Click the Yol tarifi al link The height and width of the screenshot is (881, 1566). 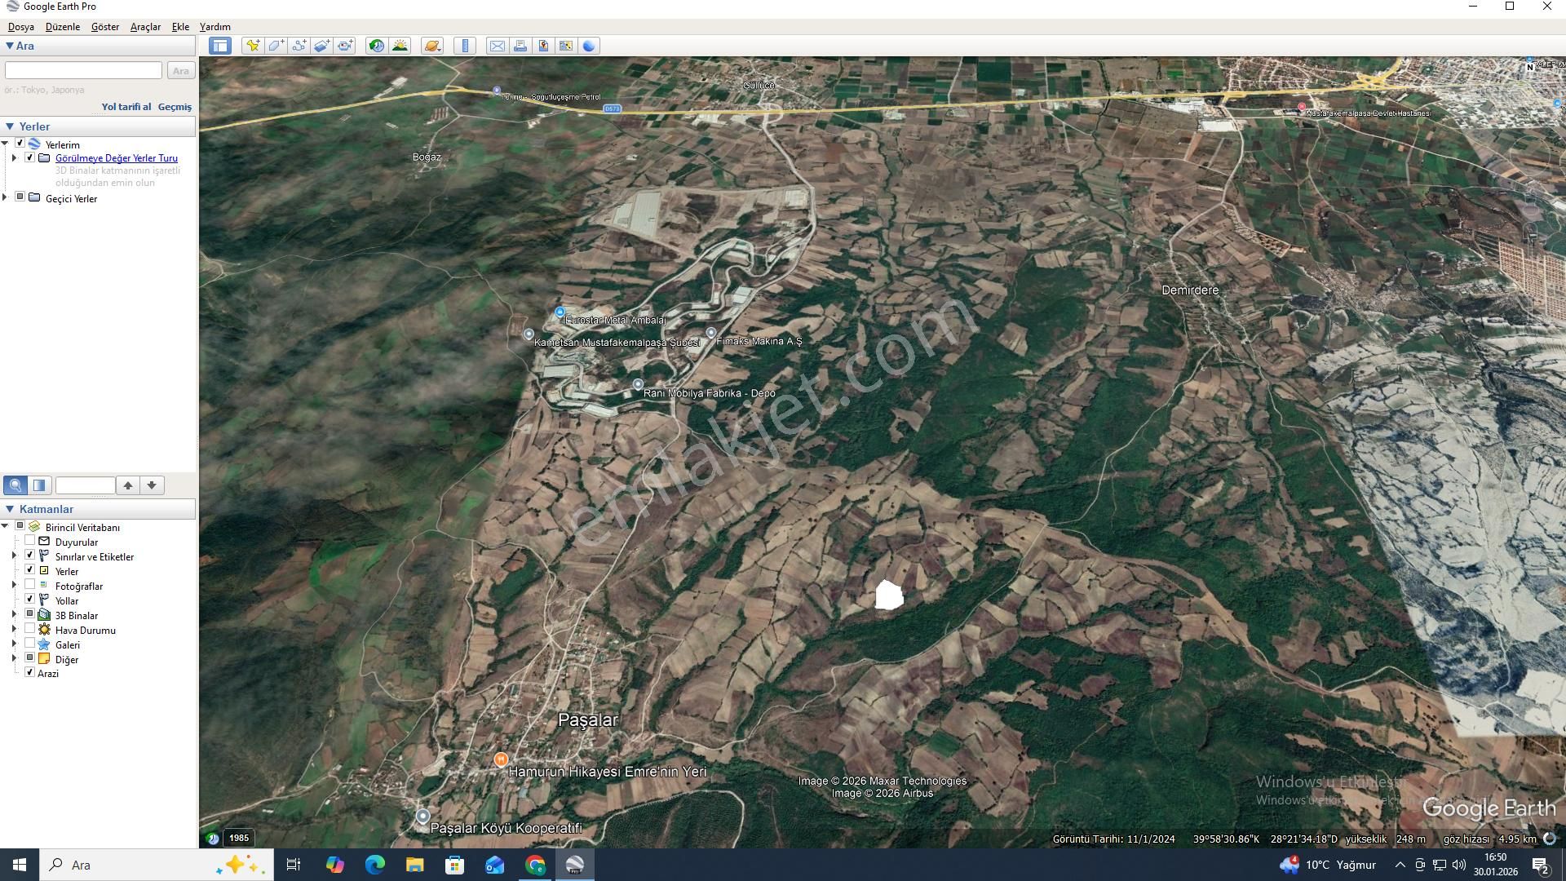coord(126,107)
